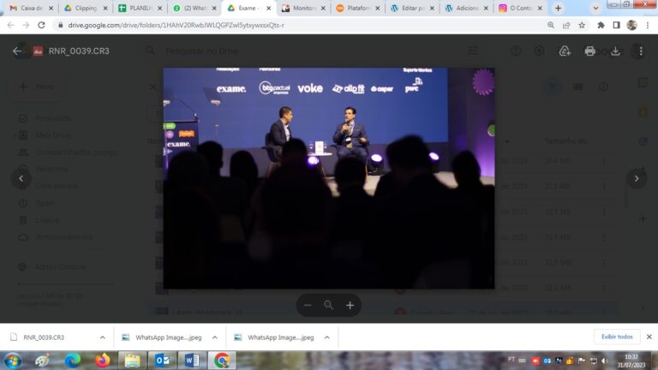Open more actions menu in preview header
Screen dimensions: 658x370
click(640, 51)
